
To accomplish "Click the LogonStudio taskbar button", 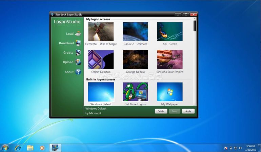I will pos(55,148).
